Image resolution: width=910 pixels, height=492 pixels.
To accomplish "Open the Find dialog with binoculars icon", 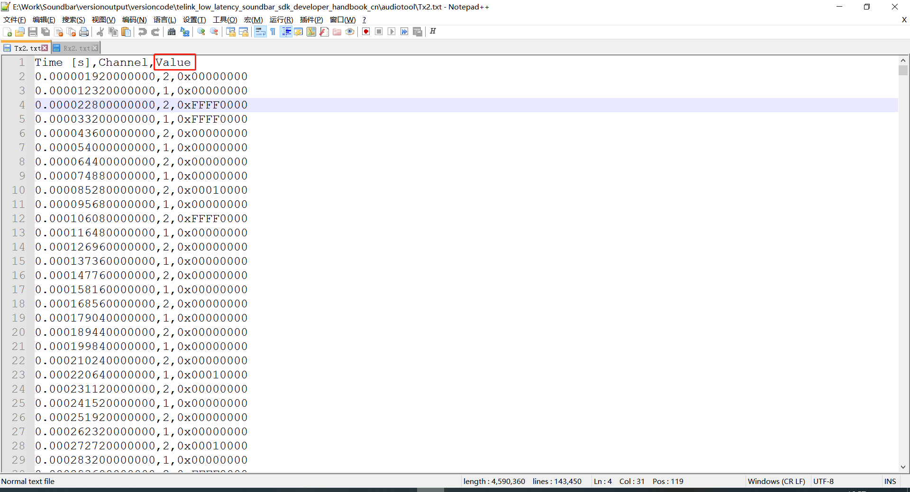I will coord(201,31).
